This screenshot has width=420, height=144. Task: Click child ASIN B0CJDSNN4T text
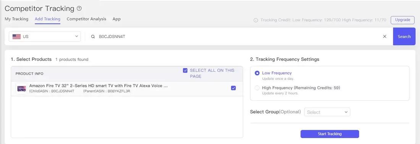pos(52,91)
